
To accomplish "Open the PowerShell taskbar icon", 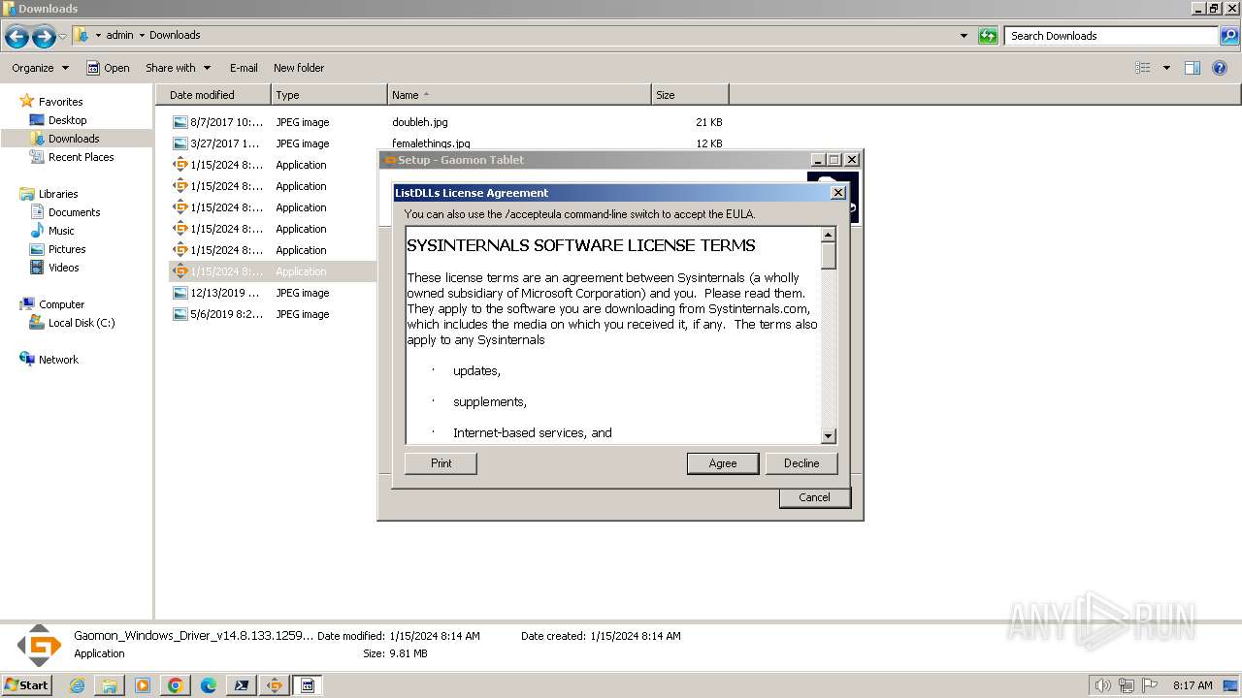I will 242,685.
